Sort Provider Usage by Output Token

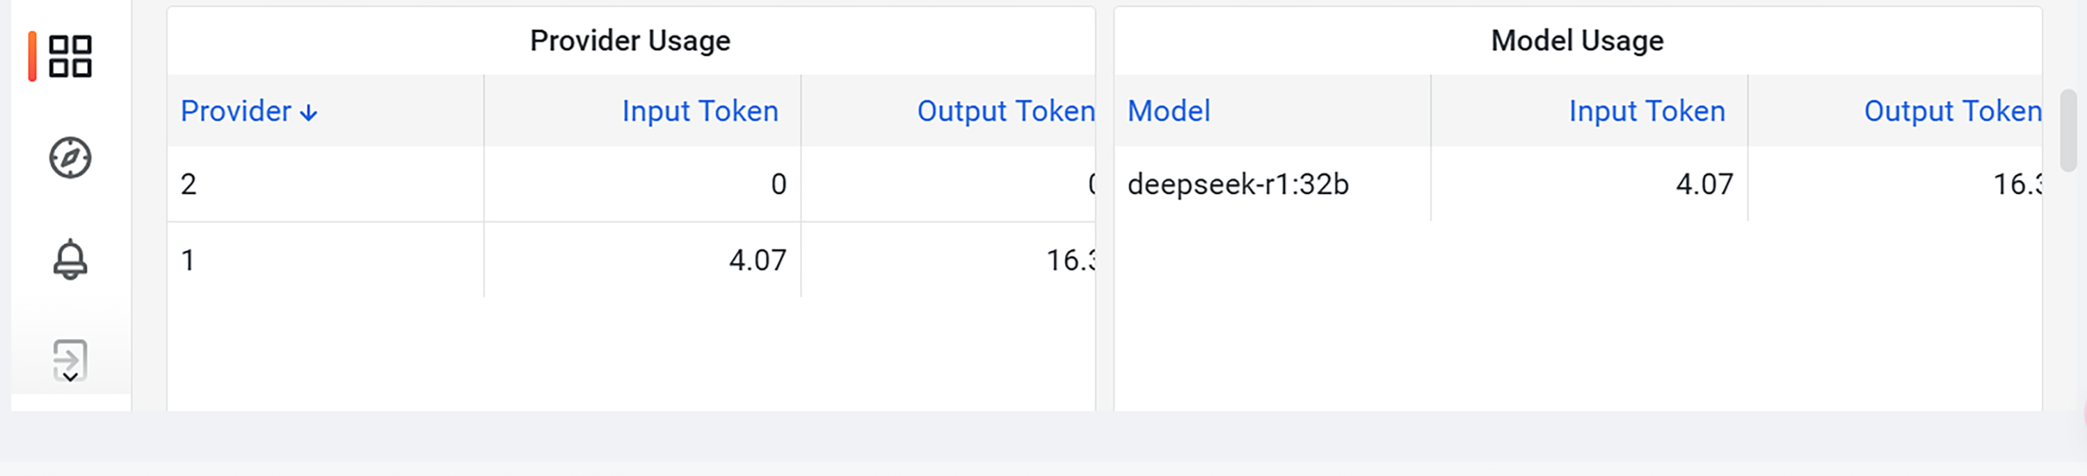coord(1005,111)
